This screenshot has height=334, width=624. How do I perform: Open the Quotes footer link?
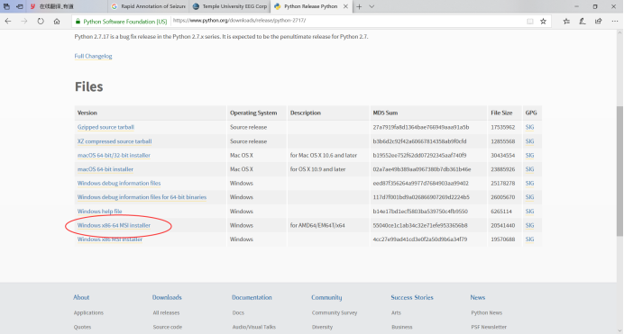82,328
